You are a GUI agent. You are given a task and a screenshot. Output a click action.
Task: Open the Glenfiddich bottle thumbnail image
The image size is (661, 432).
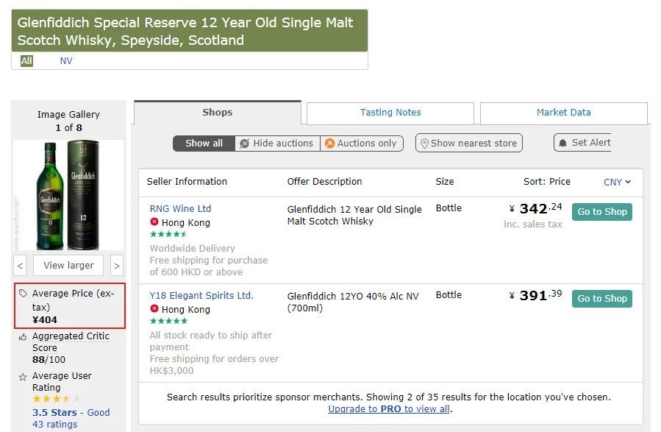pos(68,194)
